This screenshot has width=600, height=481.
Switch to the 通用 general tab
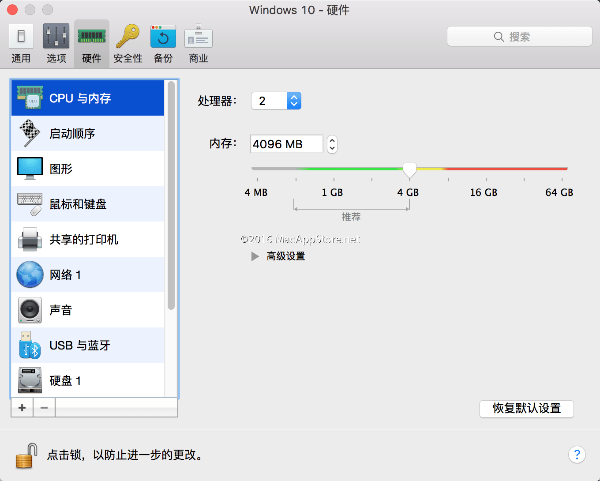click(x=21, y=43)
